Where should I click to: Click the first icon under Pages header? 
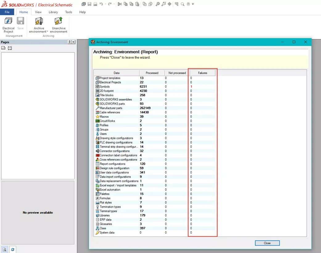coord(3,48)
